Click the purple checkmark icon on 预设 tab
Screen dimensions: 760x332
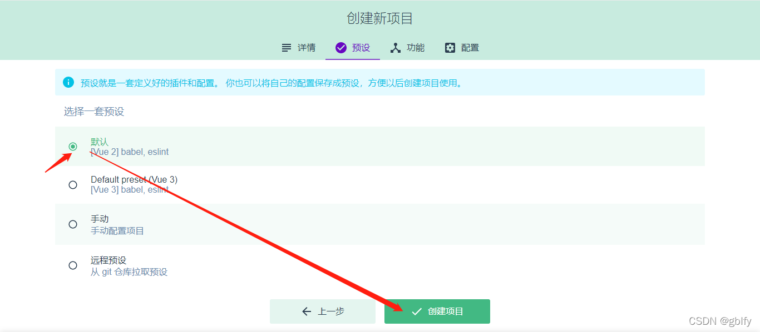[341, 48]
